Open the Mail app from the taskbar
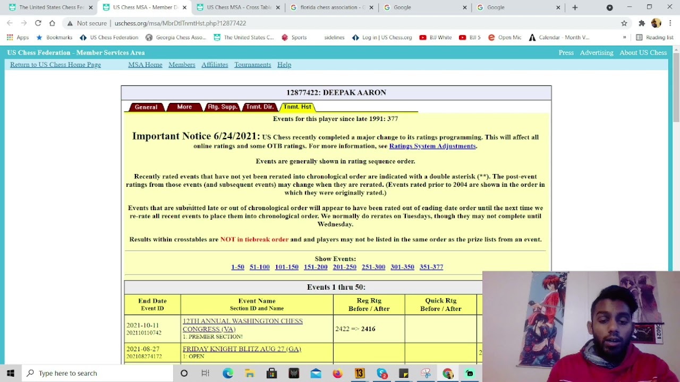This screenshot has width=680, height=382. click(x=316, y=373)
